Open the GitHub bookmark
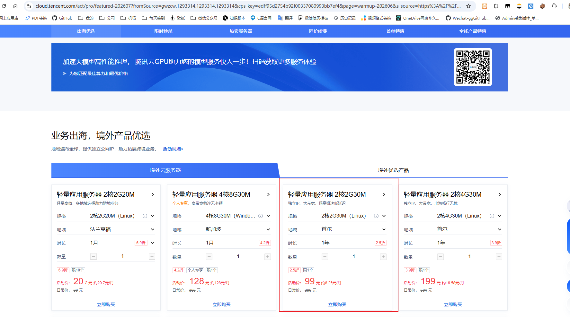Screen dimensions: 570x317 (62, 18)
